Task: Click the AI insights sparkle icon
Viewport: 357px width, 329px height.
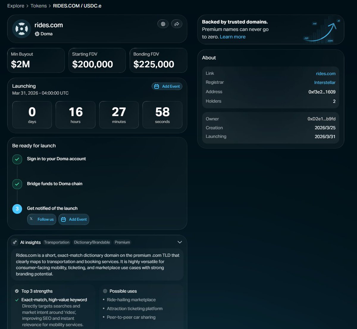Action: 15,242
